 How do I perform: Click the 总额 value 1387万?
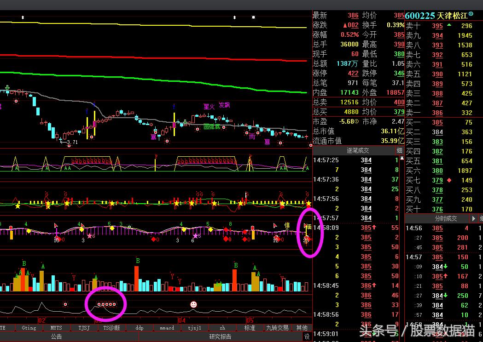pyautogui.click(x=348, y=63)
